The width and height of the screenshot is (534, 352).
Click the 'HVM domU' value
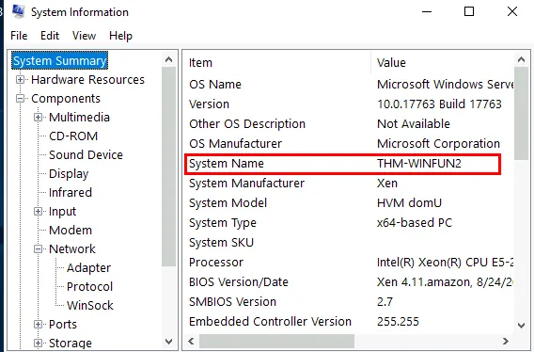[x=409, y=203]
